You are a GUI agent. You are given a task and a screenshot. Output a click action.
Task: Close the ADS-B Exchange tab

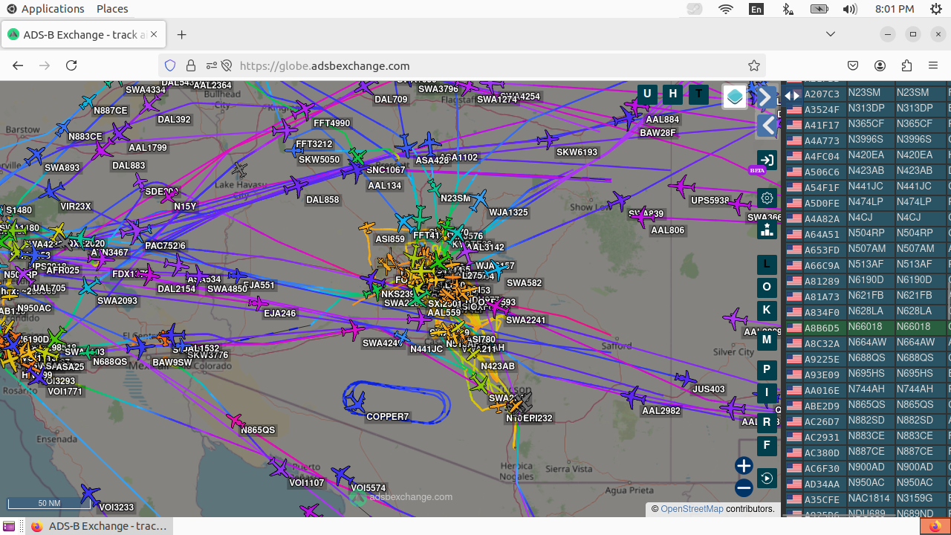pyautogui.click(x=155, y=35)
